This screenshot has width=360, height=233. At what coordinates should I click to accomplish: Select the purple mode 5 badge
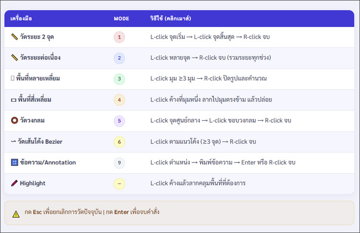[119, 121]
